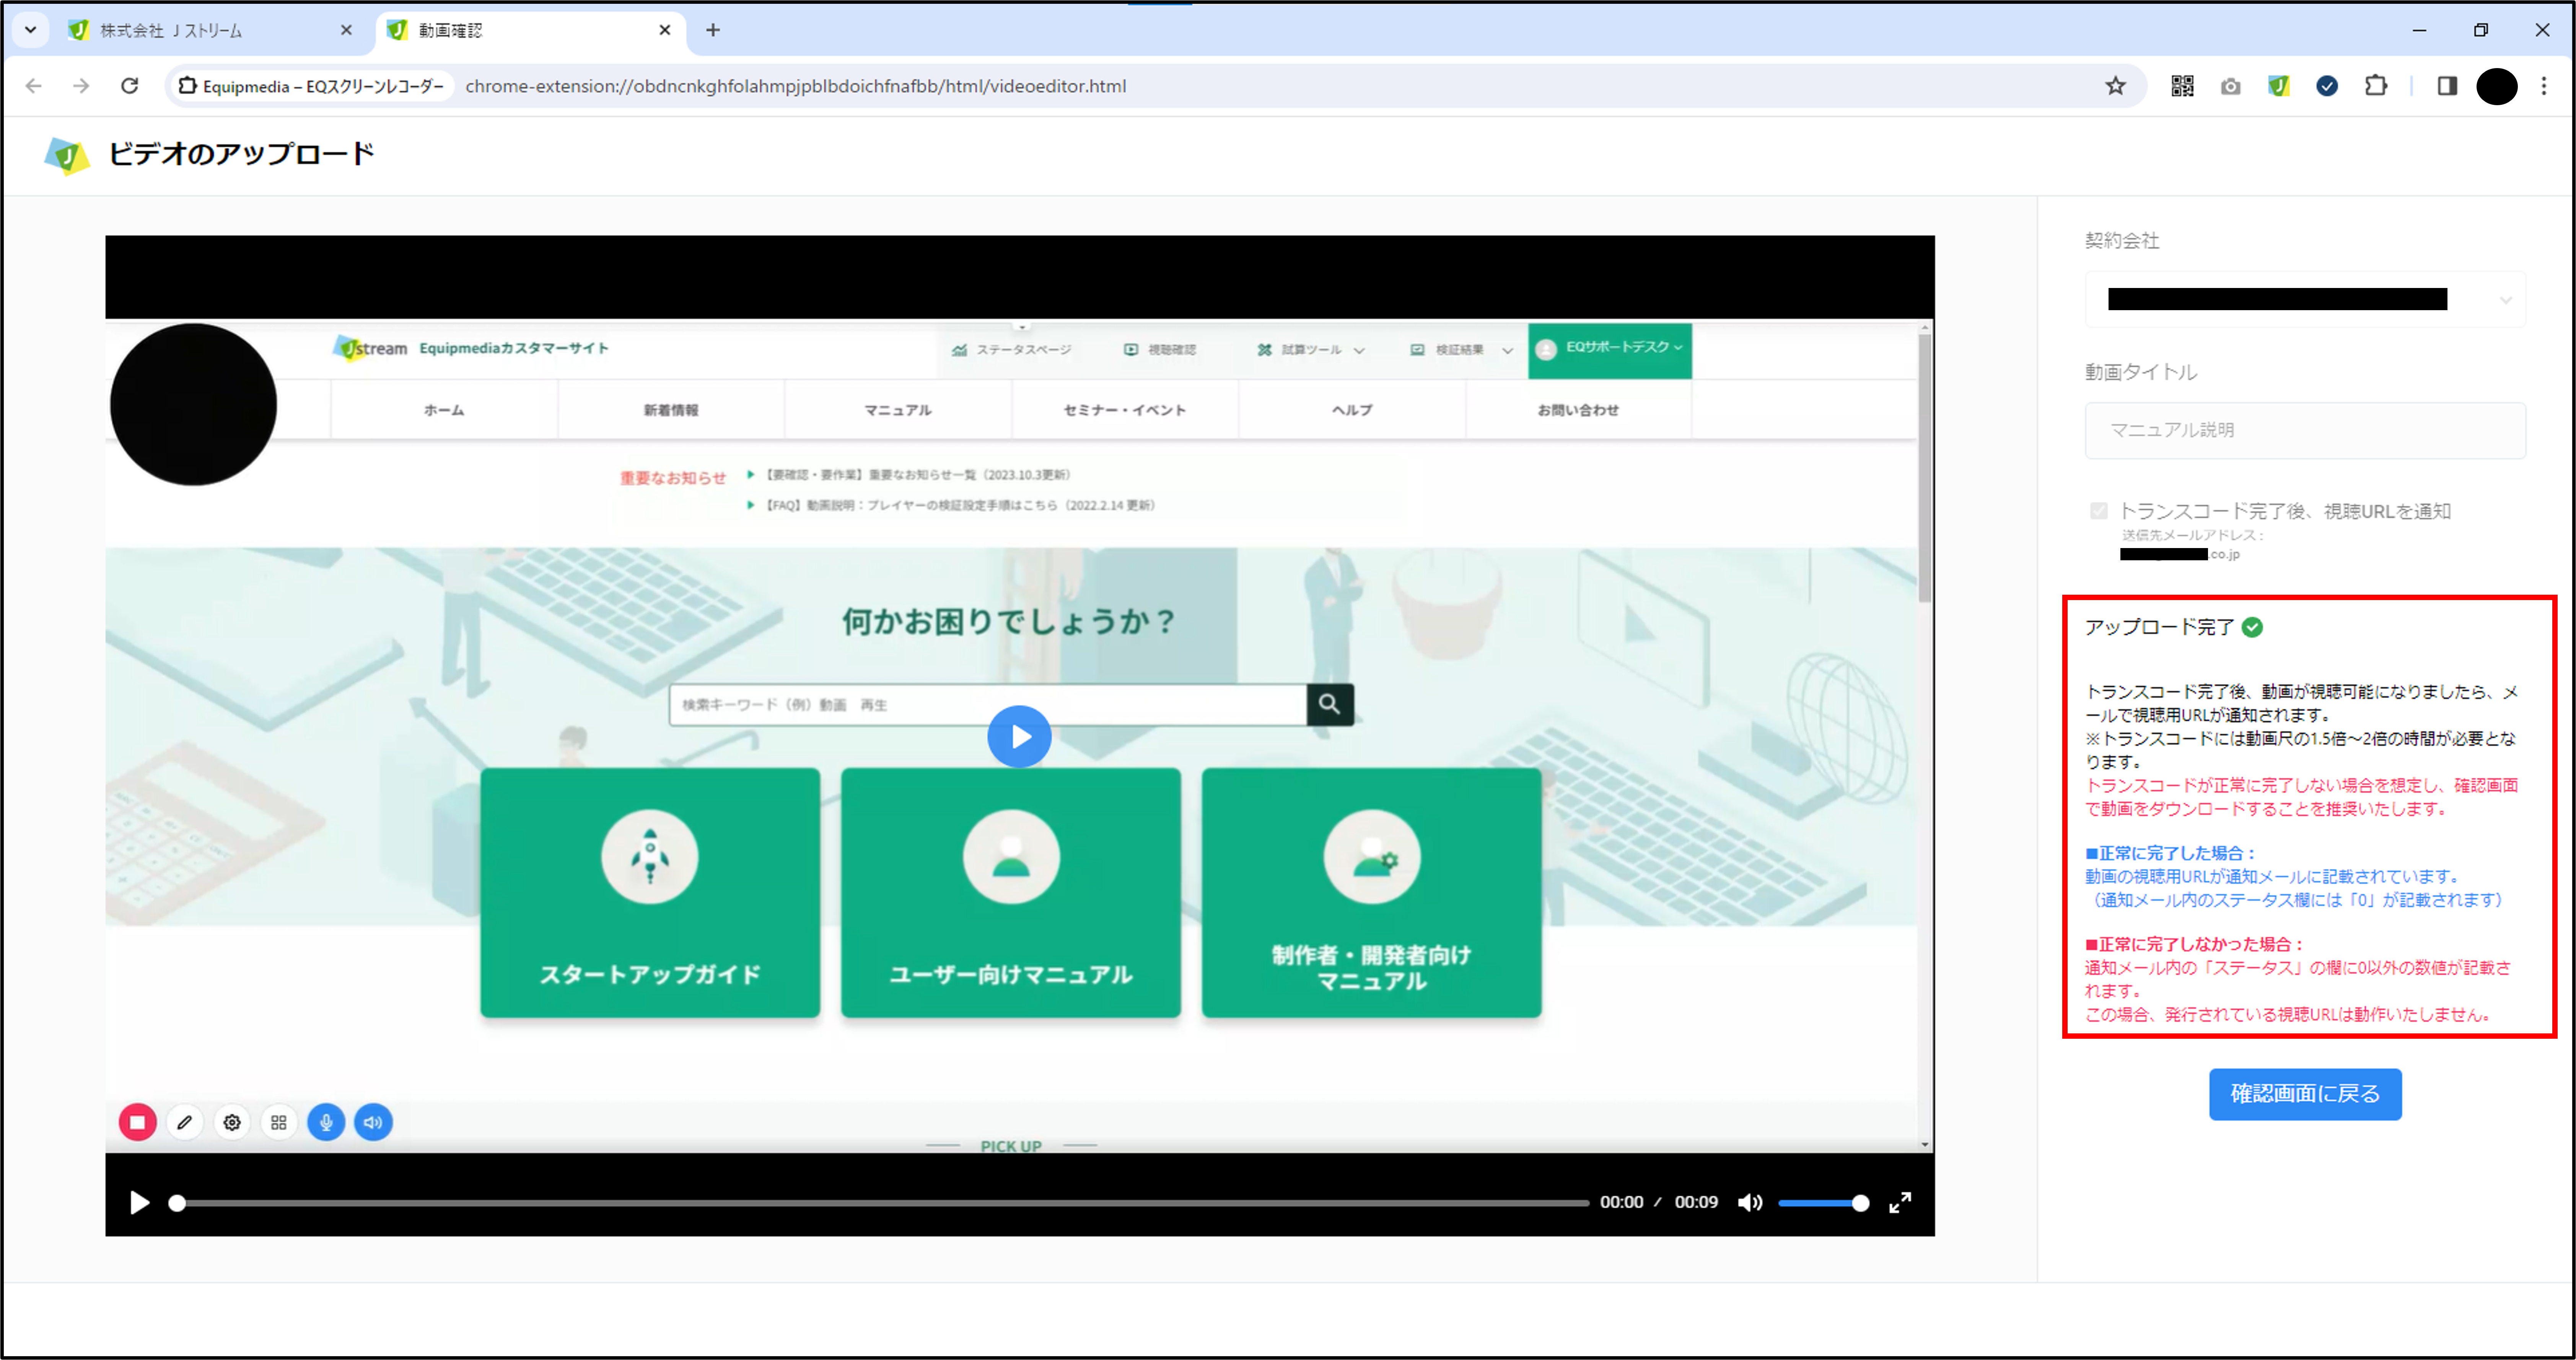Toggle トランスコード完了後、視聴URLを通知 checkbox
The image size is (2576, 1360).
point(2099,511)
